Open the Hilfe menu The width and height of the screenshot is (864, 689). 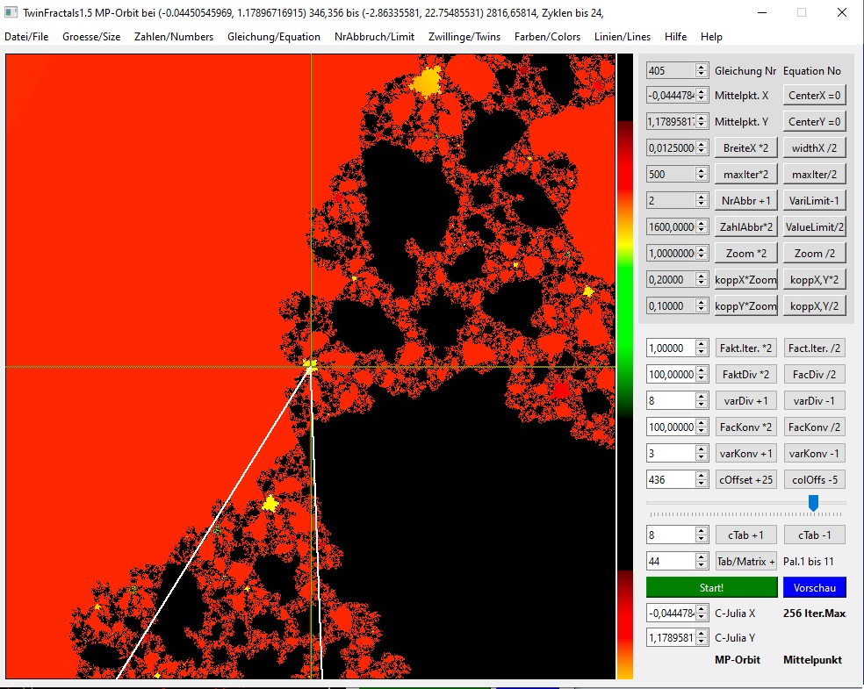pos(675,37)
